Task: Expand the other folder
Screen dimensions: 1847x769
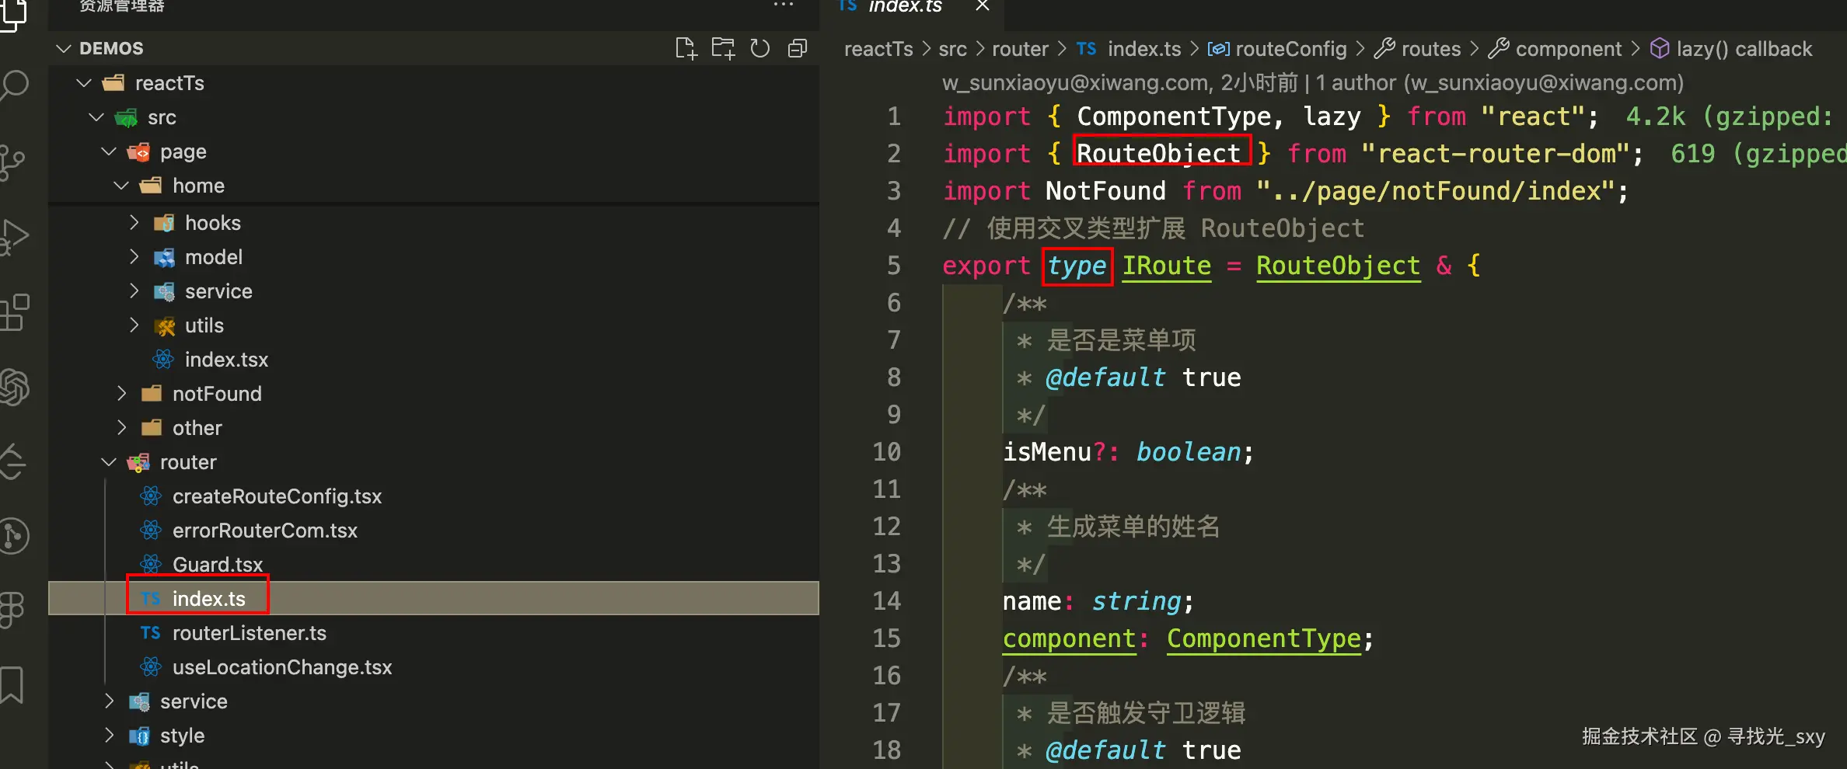Action: point(121,428)
